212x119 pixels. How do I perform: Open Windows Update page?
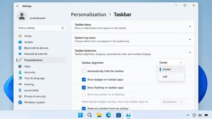41,102
